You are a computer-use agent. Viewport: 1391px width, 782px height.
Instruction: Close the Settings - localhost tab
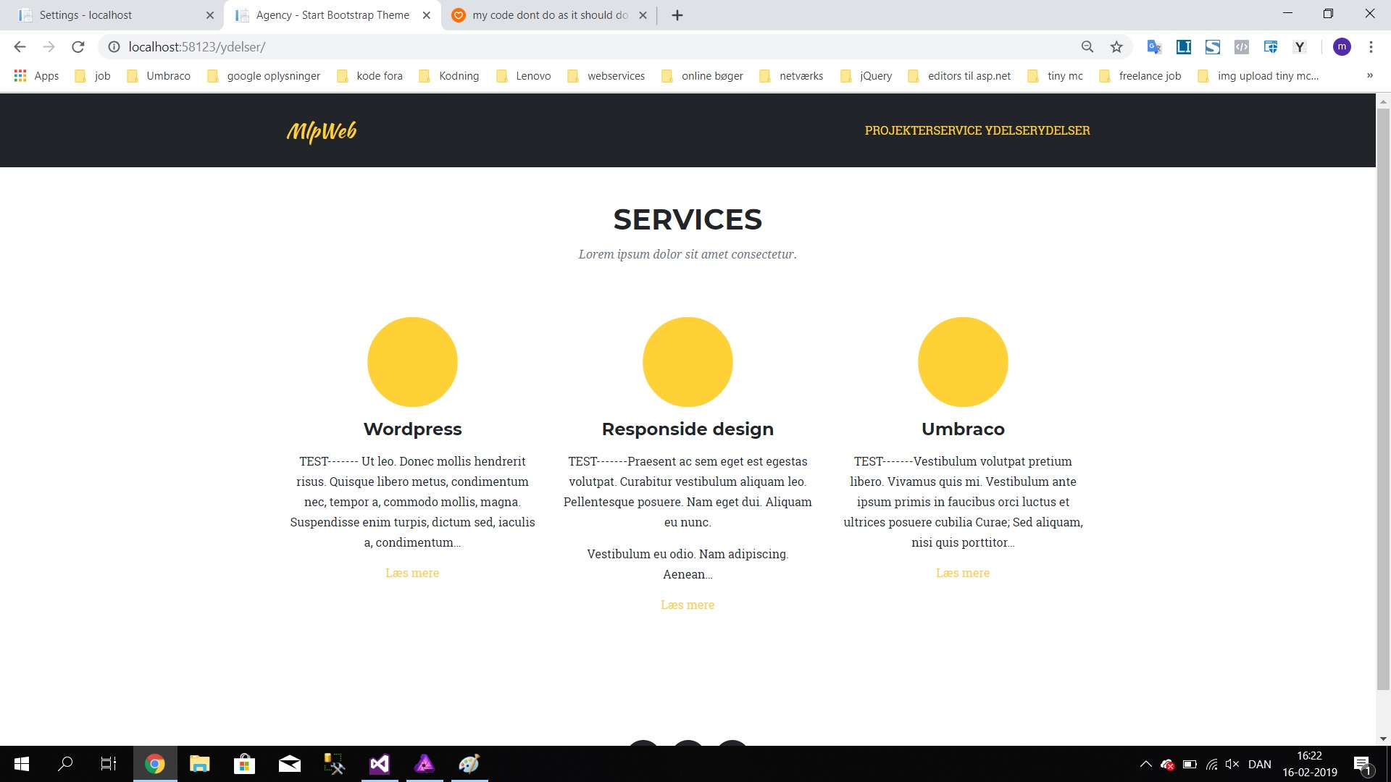(x=209, y=15)
